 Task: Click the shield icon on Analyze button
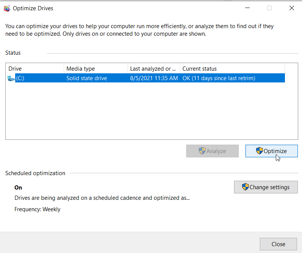click(x=202, y=151)
